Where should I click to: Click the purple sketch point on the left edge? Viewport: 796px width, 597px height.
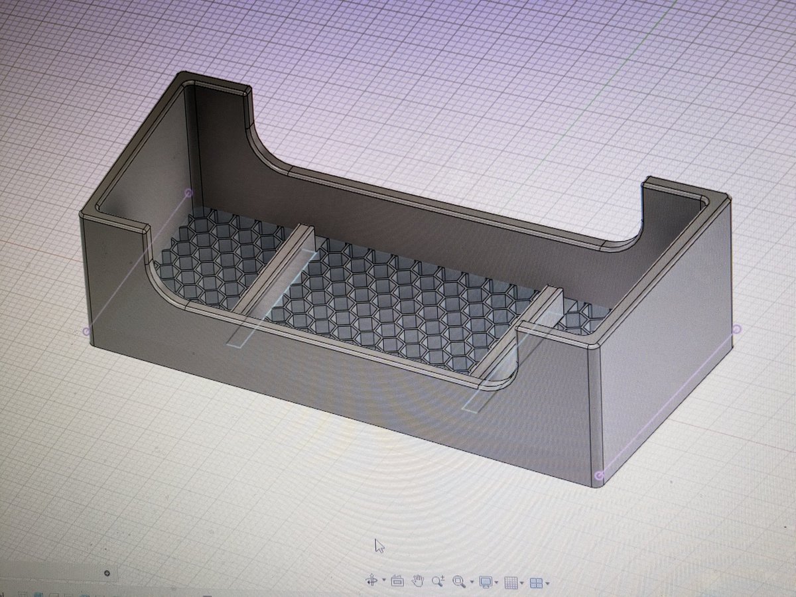click(86, 330)
